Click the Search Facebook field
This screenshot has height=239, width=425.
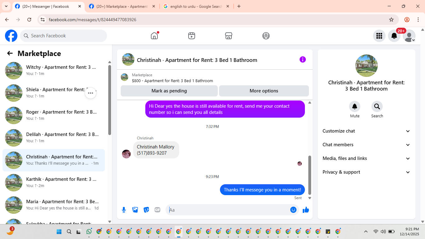63,36
